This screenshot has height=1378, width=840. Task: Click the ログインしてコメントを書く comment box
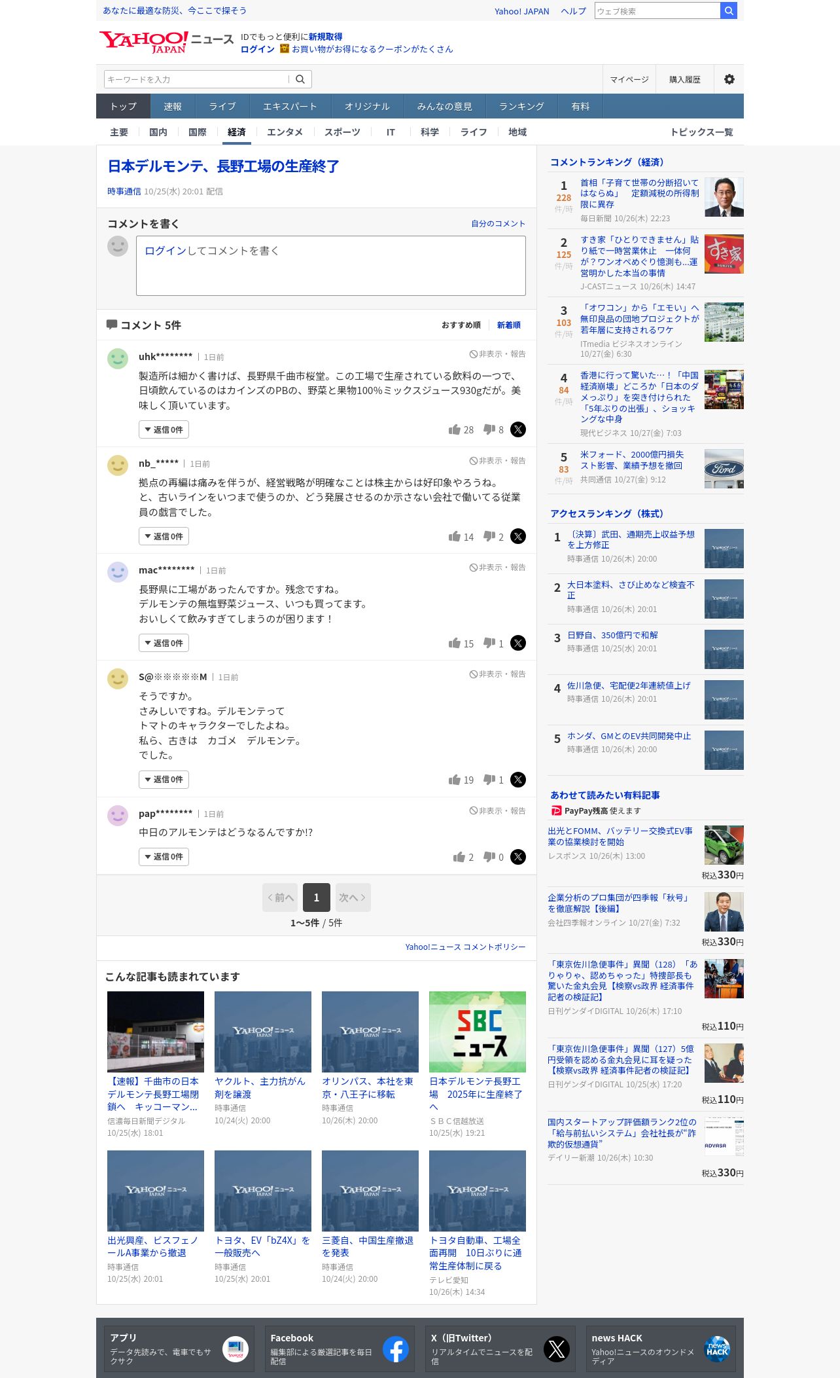(331, 266)
